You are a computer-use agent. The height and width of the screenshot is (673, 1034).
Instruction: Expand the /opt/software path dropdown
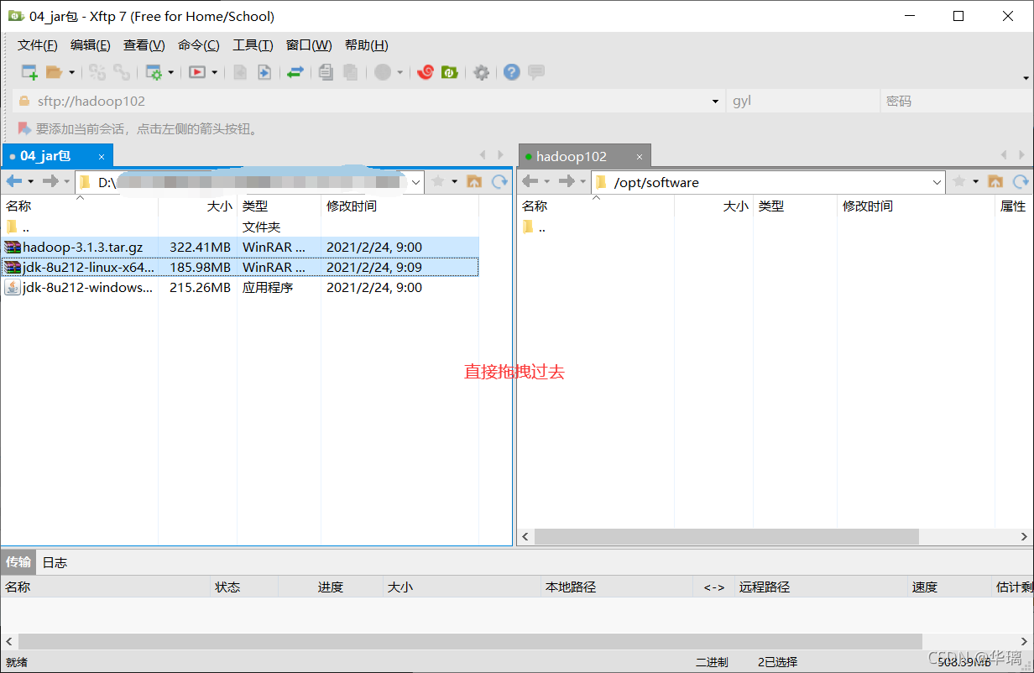pos(937,182)
